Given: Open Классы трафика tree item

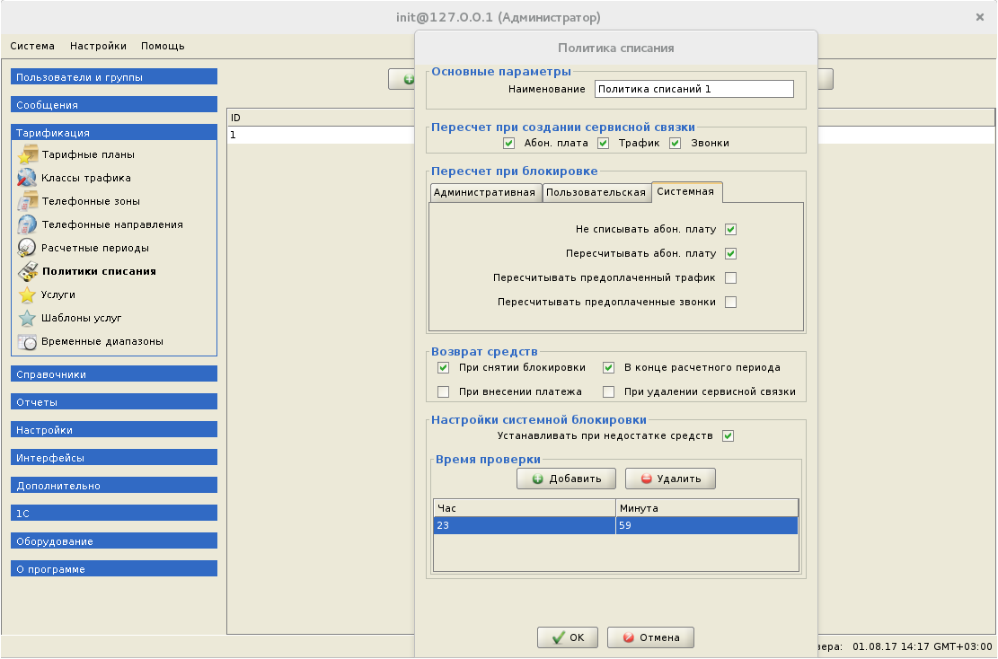Looking at the screenshot, I should [86, 178].
